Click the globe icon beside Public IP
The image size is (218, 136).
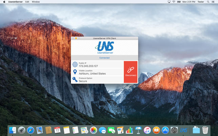pos(75,65)
